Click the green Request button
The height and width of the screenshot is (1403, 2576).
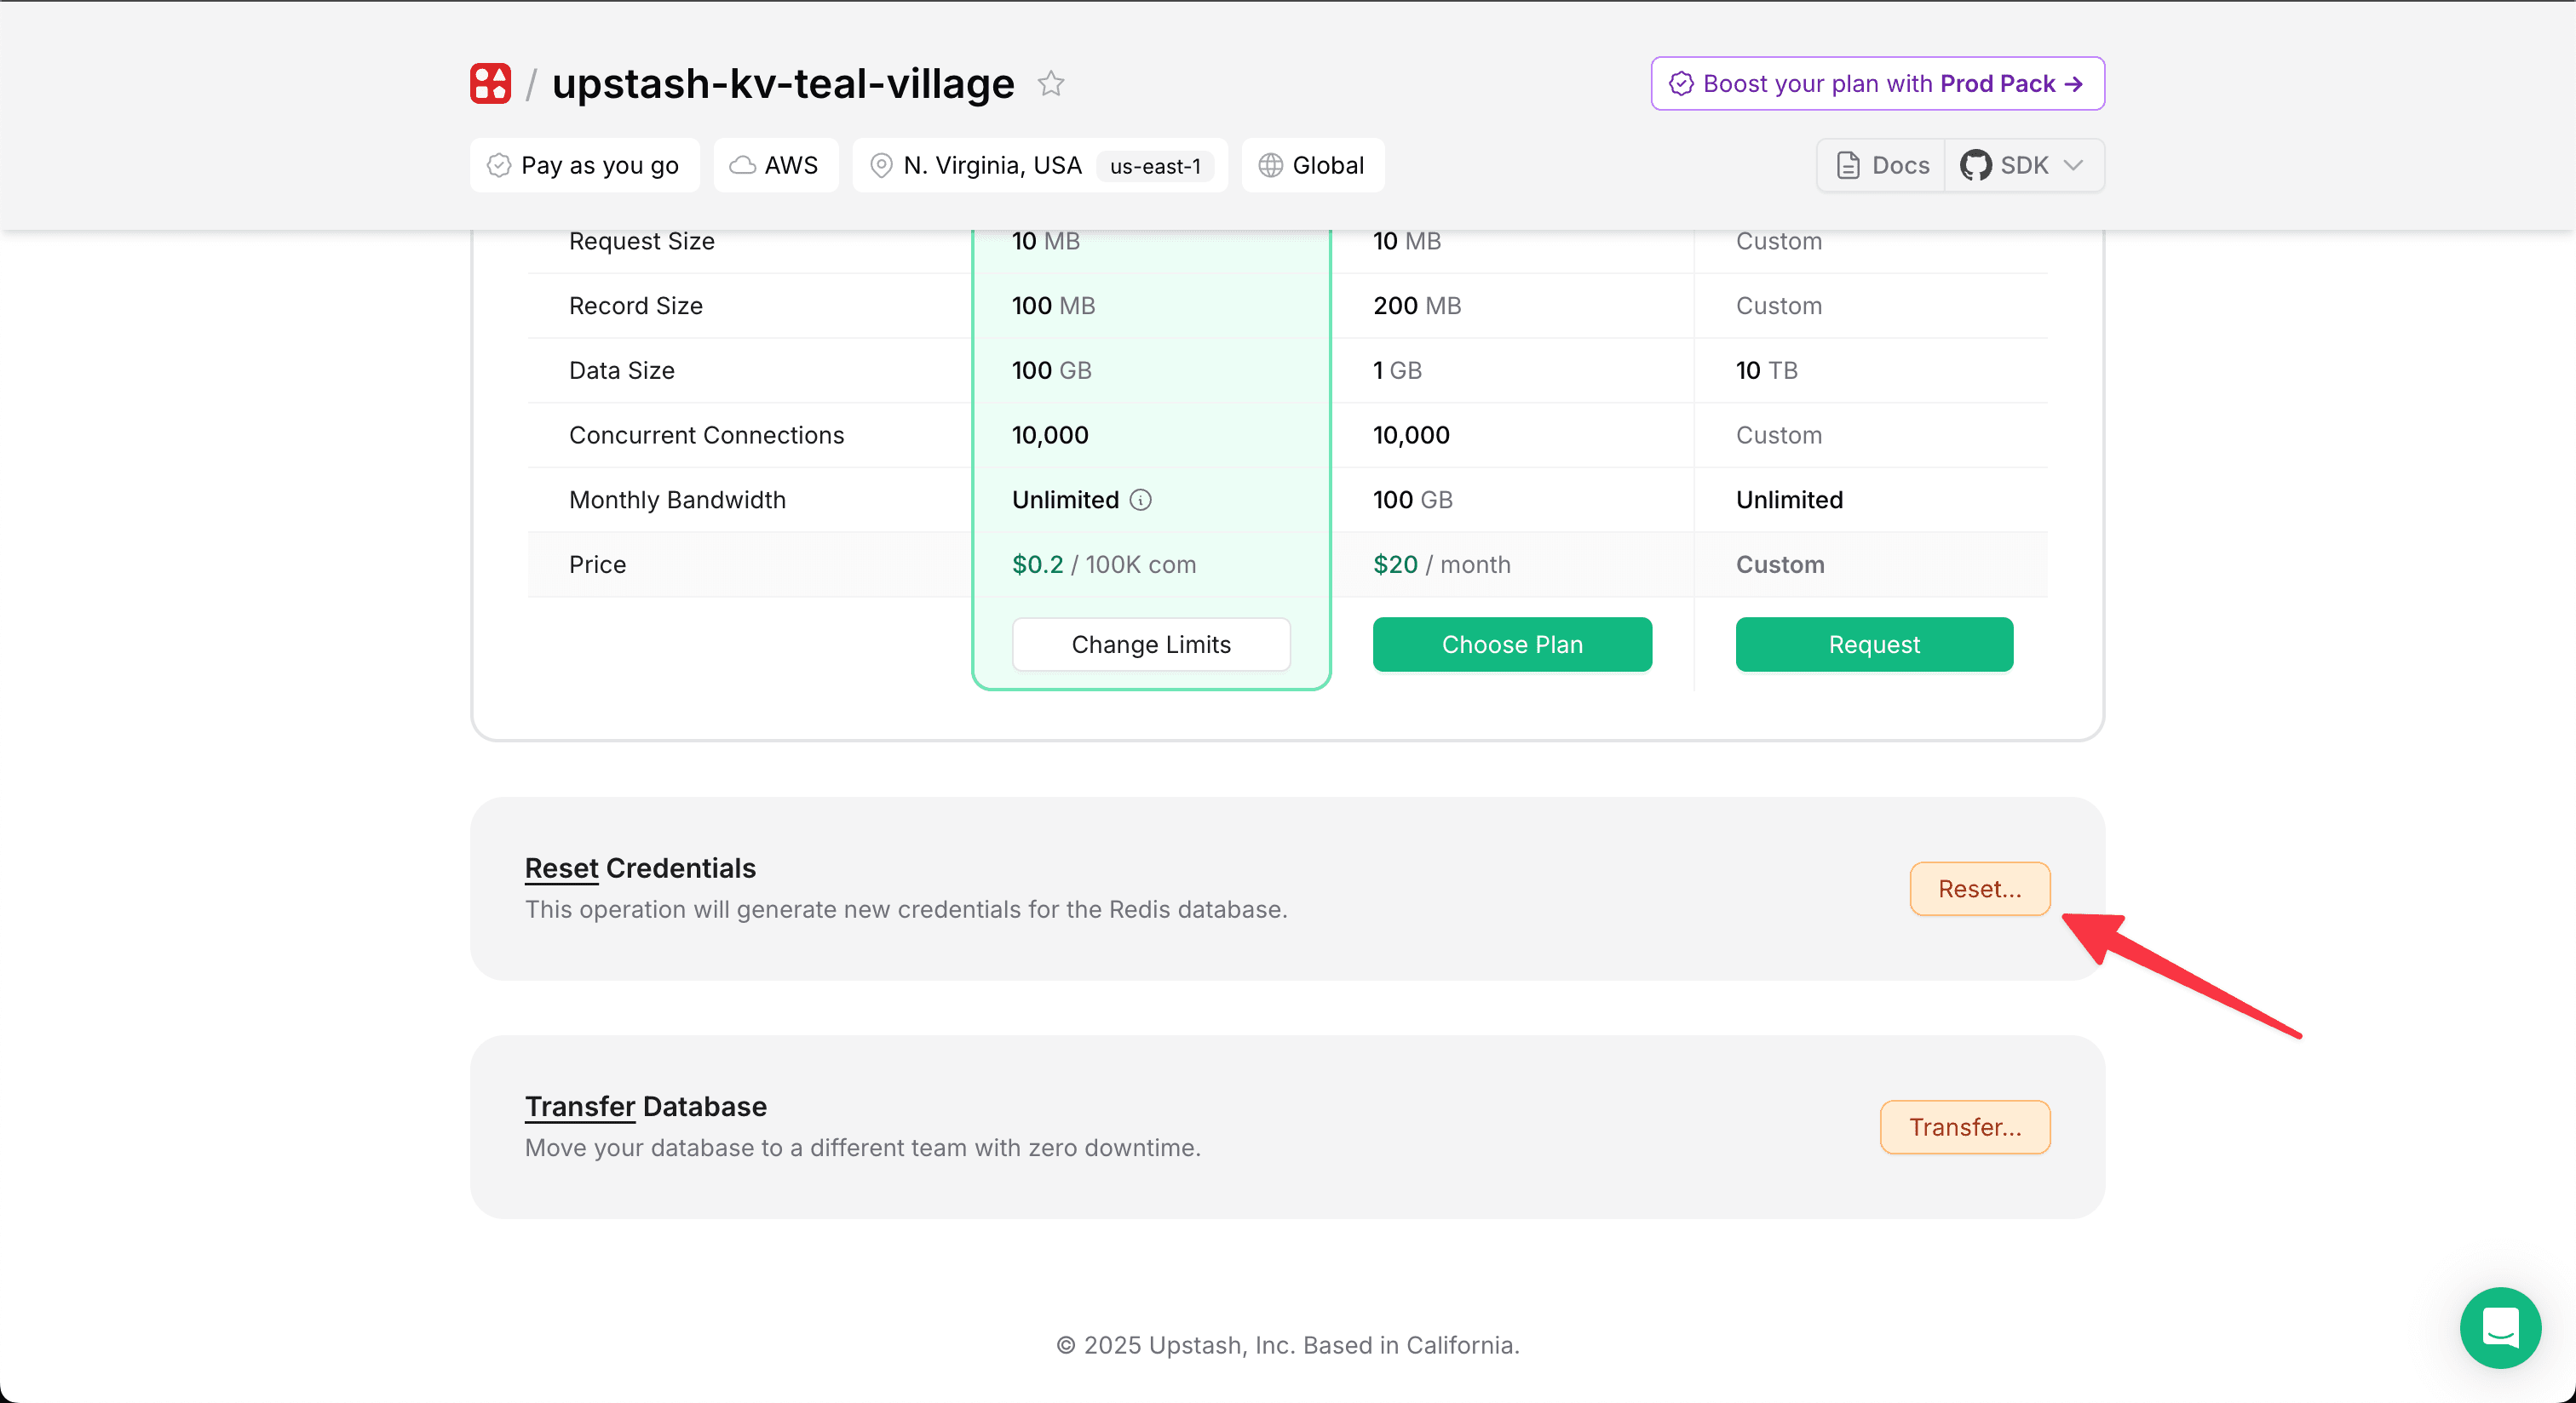click(1873, 644)
